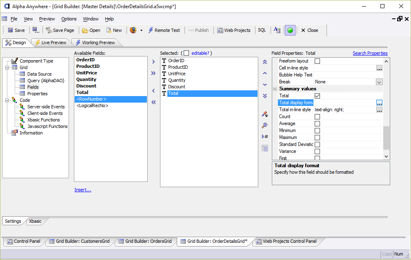Switch to Web Projects Control Panel tab

click(287, 241)
